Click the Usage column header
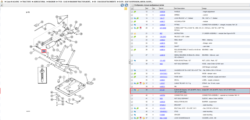This screenshot has width=250, height=120. 204,8
